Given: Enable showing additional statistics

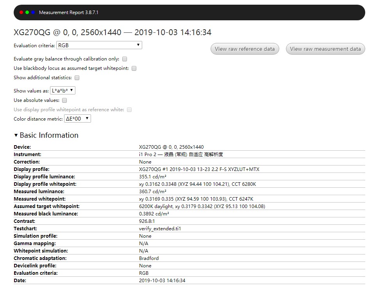Looking at the screenshot, I should [x=77, y=78].
